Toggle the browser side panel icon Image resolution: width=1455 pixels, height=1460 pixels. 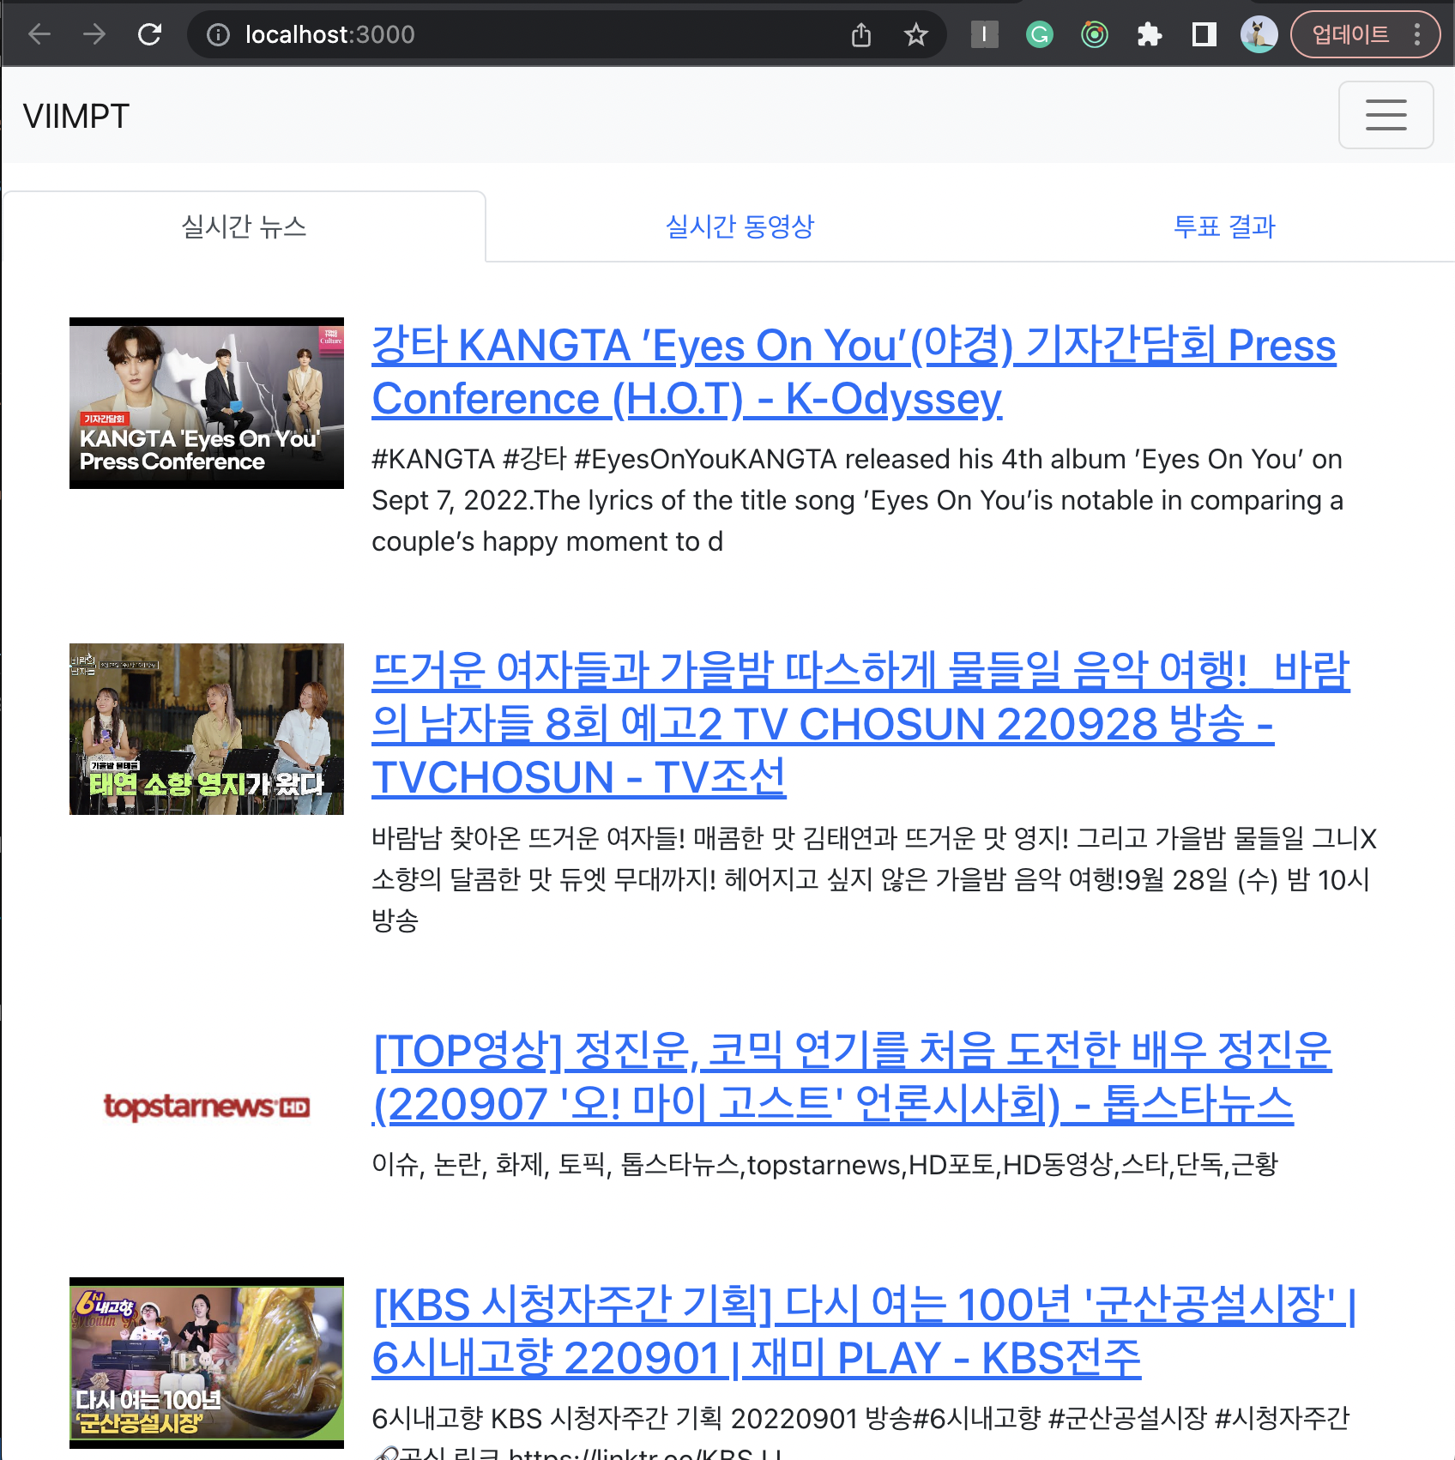click(x=1204, y=34)
